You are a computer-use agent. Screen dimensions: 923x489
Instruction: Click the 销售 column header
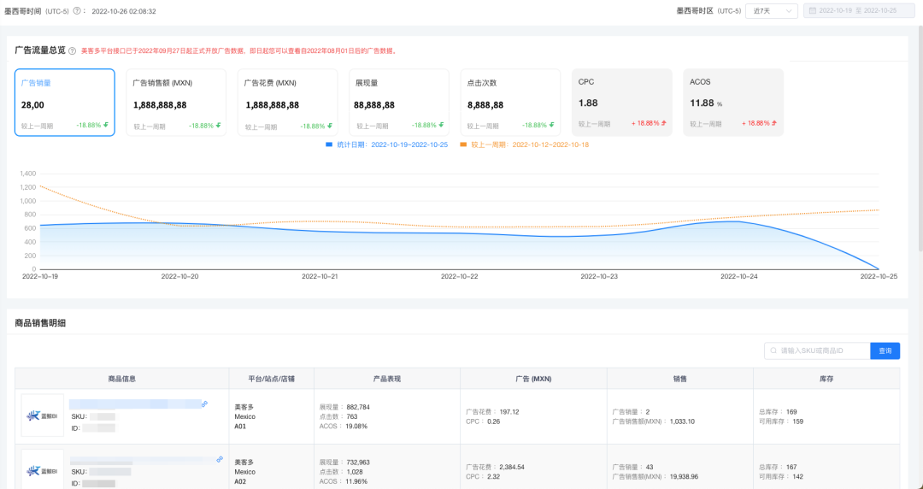[x=680, y=379]
